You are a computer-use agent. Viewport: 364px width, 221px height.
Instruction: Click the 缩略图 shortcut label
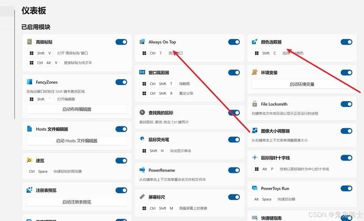[x=184, y=84]
